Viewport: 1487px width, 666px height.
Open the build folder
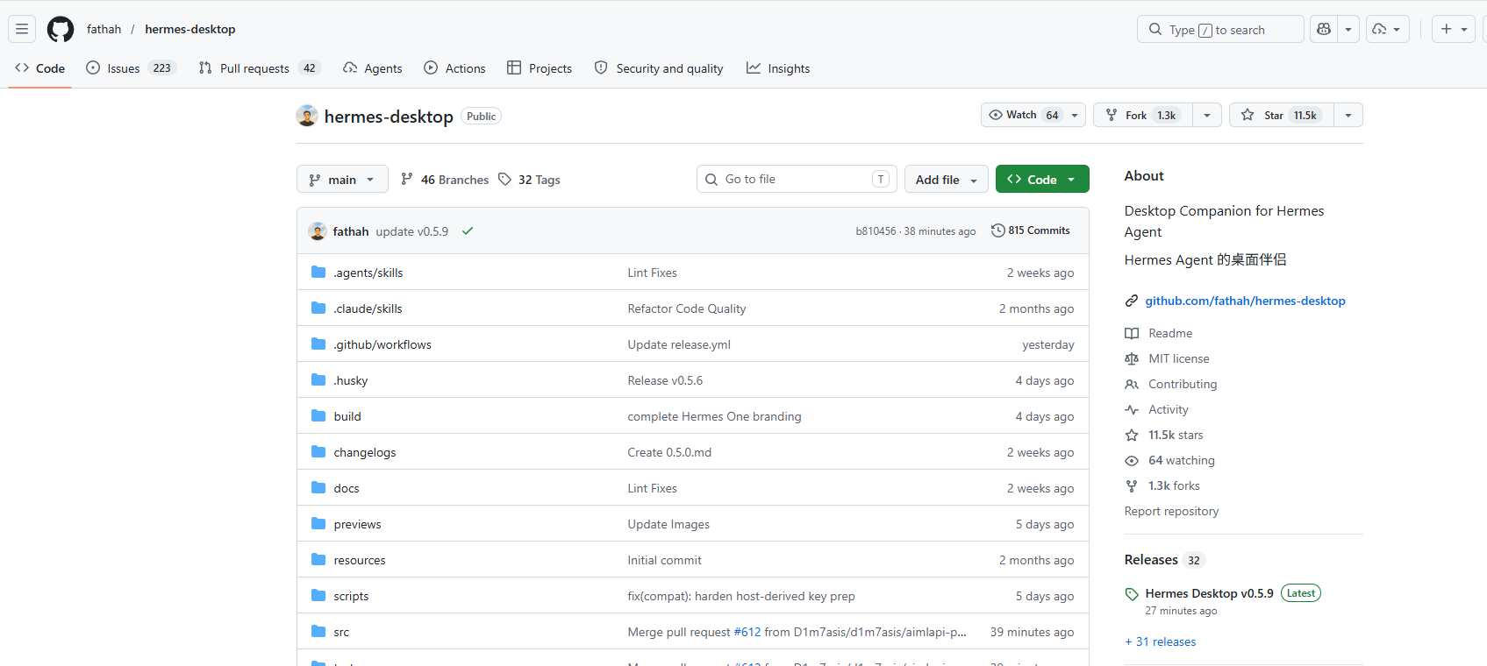(x=347, y=416)
